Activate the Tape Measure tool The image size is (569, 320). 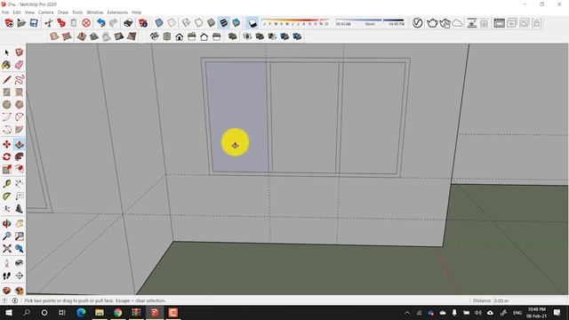pyautogui.click(x=6, y=184)
